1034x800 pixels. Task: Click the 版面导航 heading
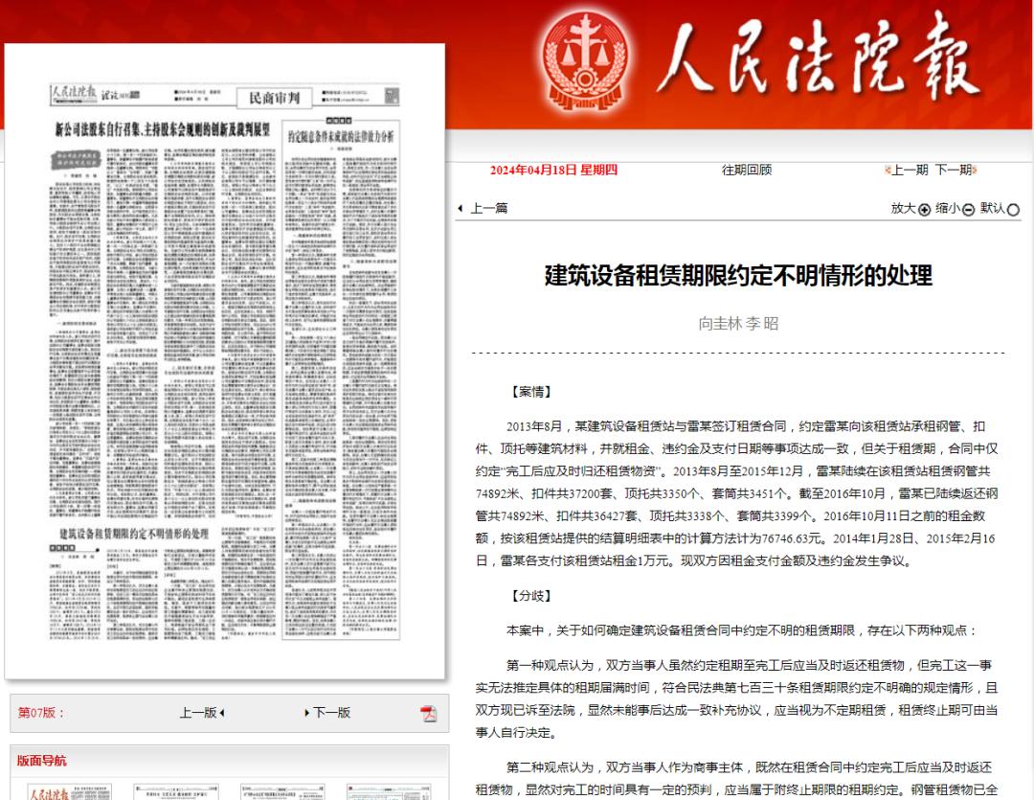[41, 761]
